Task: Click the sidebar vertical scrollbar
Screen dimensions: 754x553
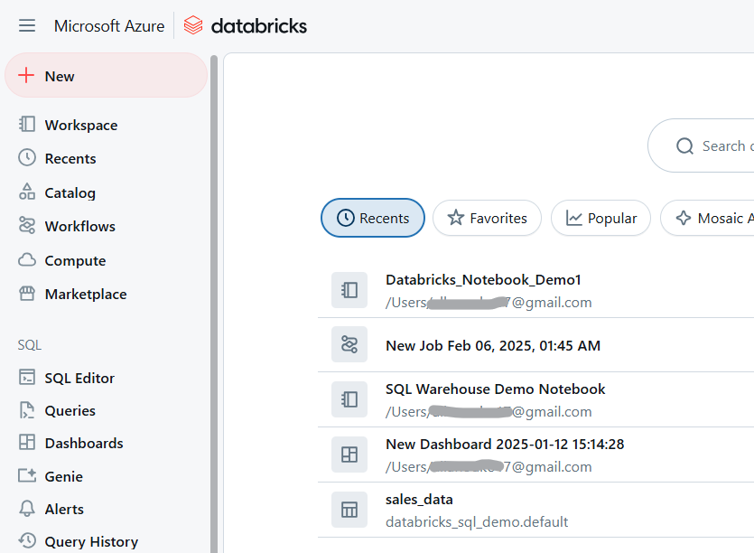Action: (214, 305)
